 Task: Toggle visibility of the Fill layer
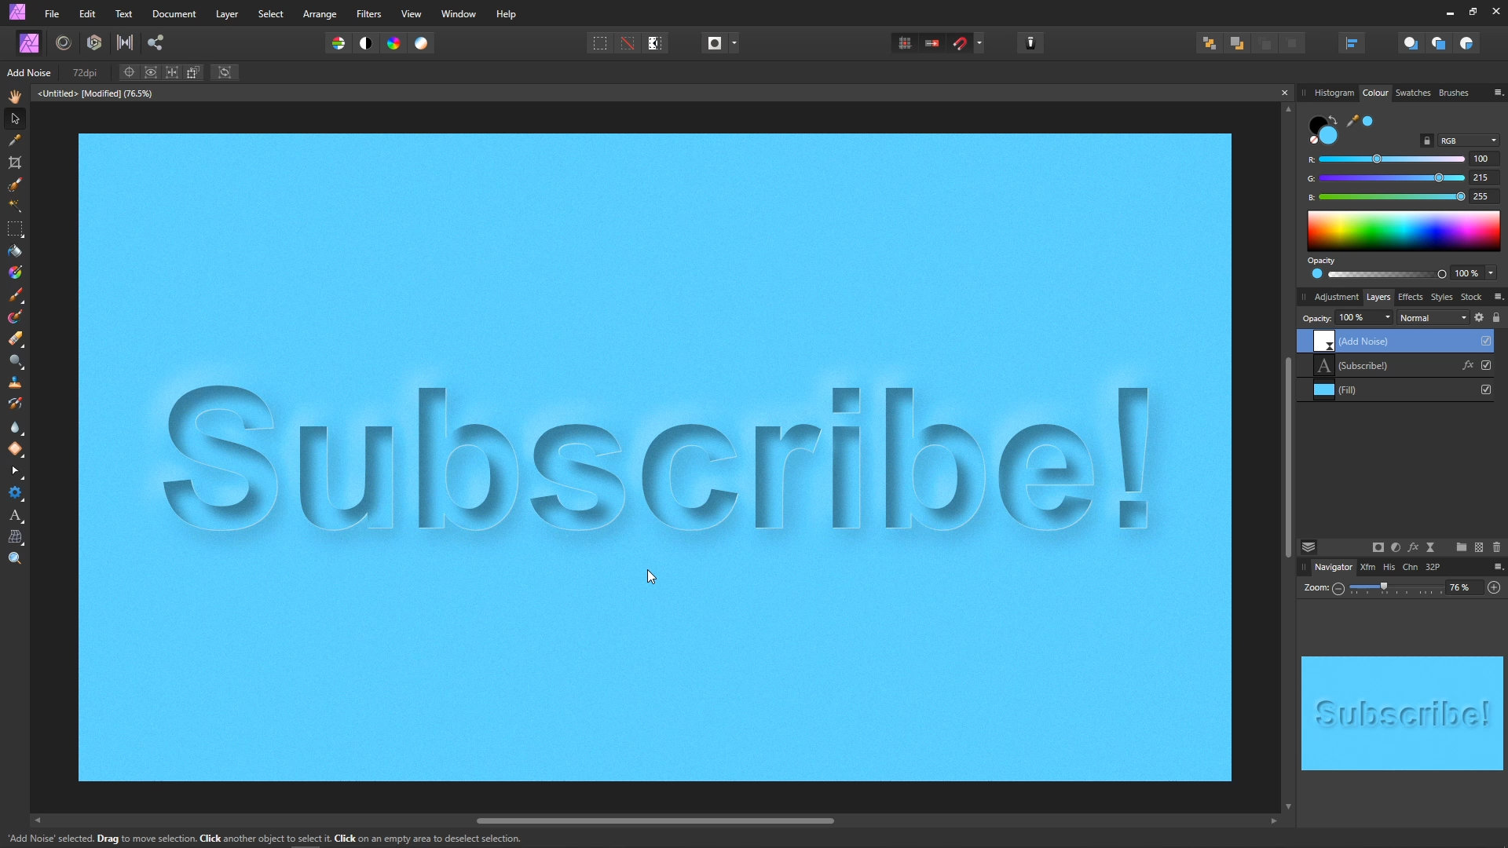(1486, 389)
